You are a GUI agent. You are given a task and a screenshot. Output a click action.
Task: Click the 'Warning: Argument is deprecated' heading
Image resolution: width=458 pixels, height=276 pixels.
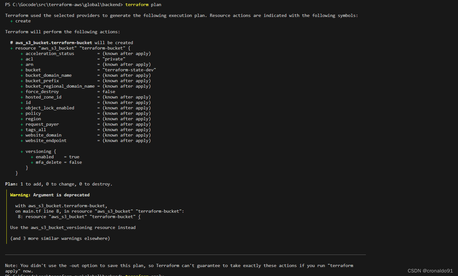(50, 195)
